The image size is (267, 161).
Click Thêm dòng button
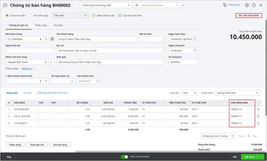pos(15,145)
